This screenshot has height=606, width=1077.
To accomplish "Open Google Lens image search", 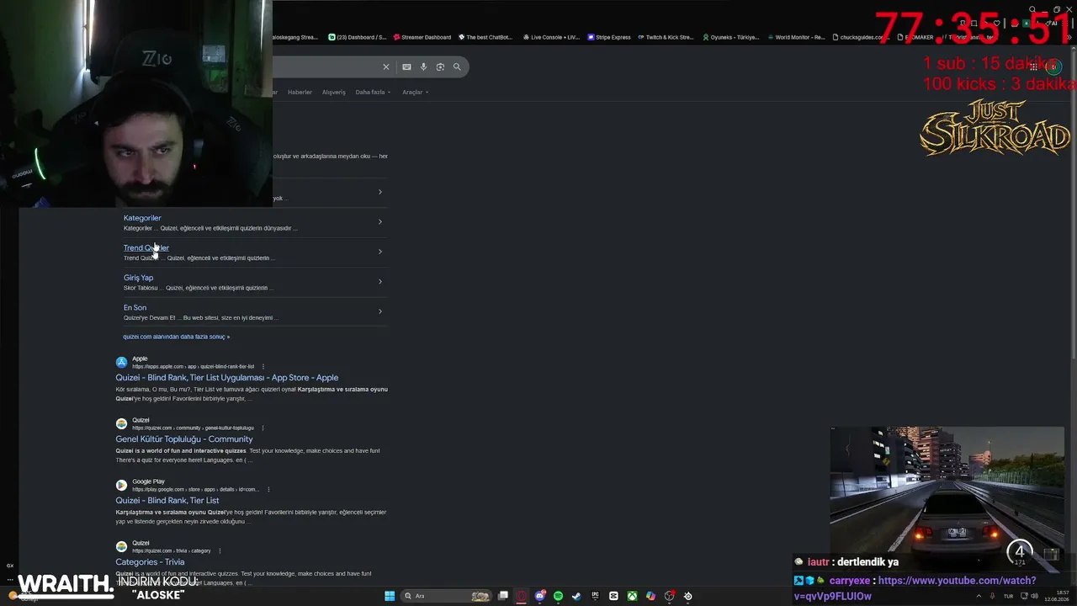I will point(440,66).
